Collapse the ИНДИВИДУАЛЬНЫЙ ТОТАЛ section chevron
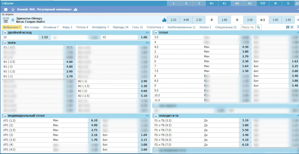This screenshot has width=299, height=154. [x=147, y=116]
